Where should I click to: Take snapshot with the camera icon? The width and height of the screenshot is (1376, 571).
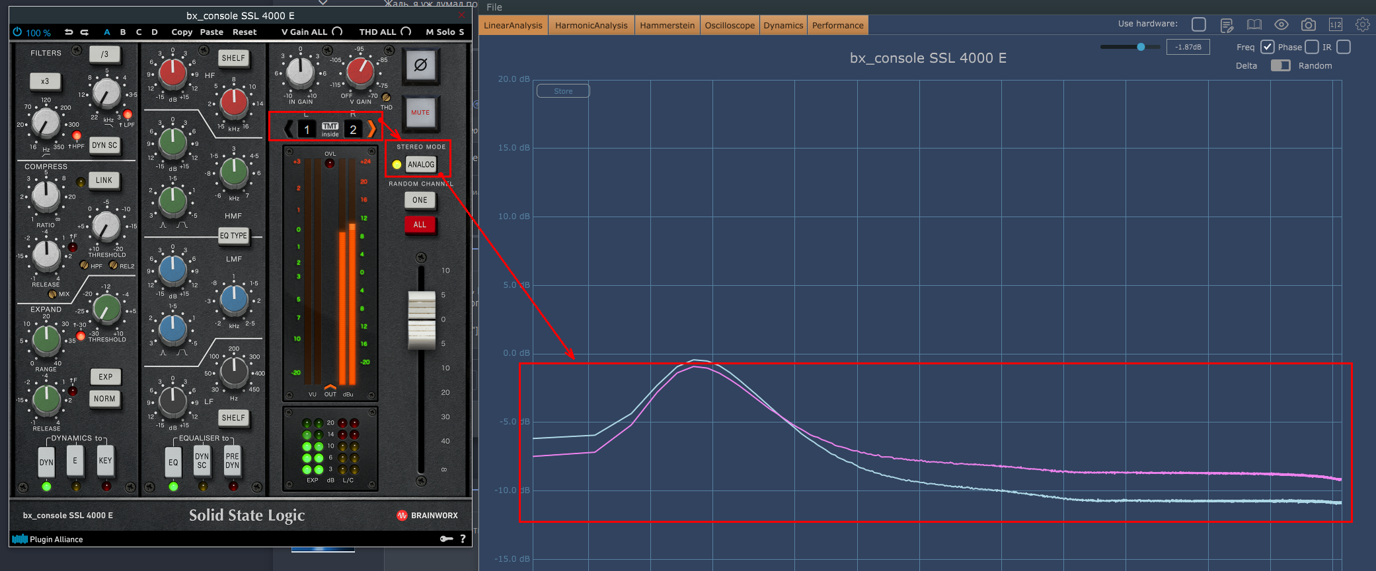(x=1308, y=25)
